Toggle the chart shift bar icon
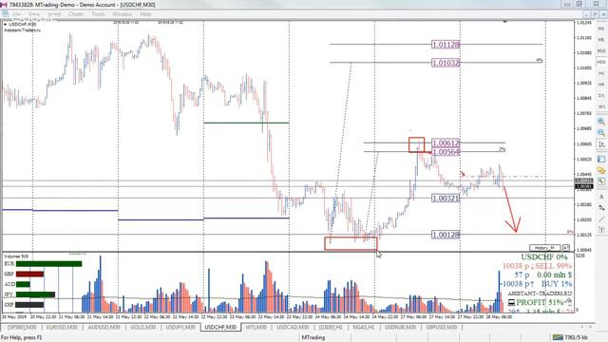This screenshot has width=608, height=342. point(601,144)
